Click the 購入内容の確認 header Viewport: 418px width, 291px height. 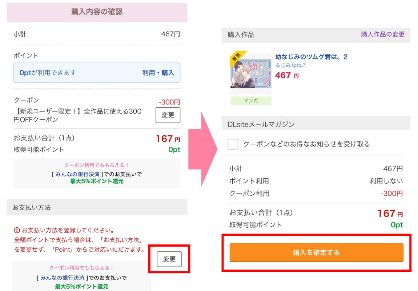click(97, 12)
